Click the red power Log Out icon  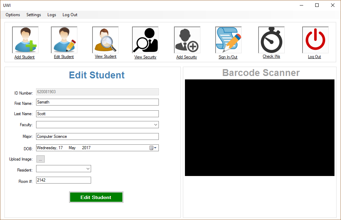[x=315, y=40]
